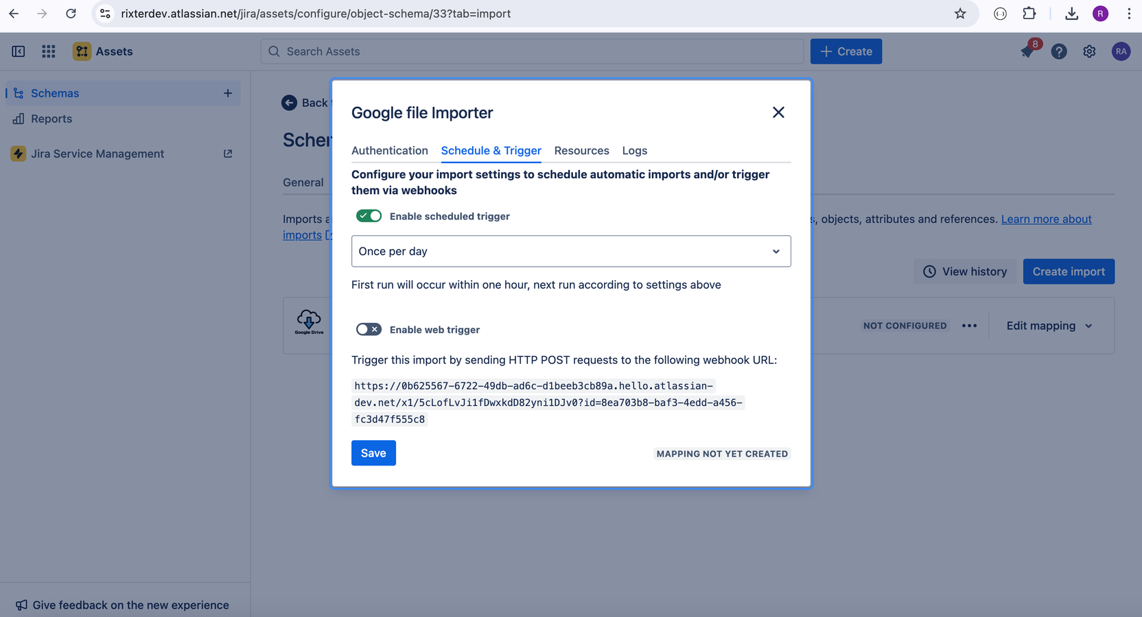Viewport: 1142px width, 617px height.
Task: Open site information icon in address bar
Action: (x=105, y=14)
